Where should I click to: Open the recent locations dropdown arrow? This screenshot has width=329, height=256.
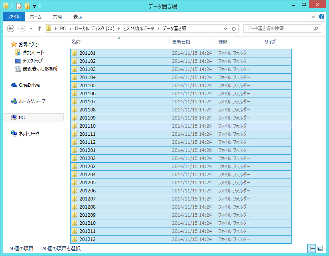(31, 29)
